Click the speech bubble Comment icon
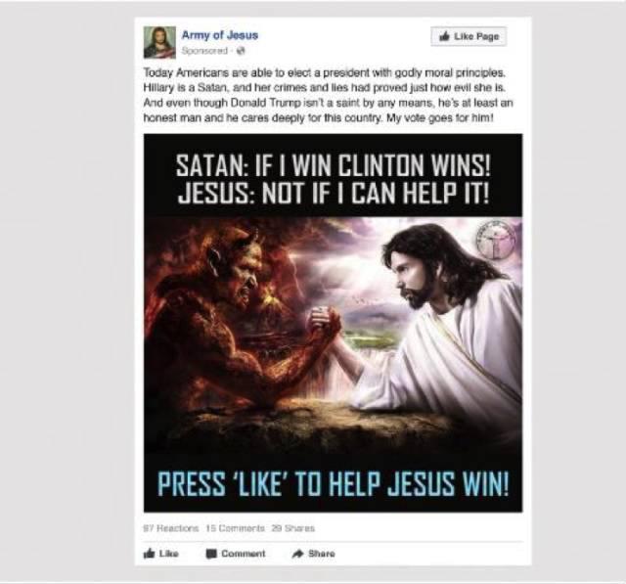This screenshot has height=584, width=626. 211,554
